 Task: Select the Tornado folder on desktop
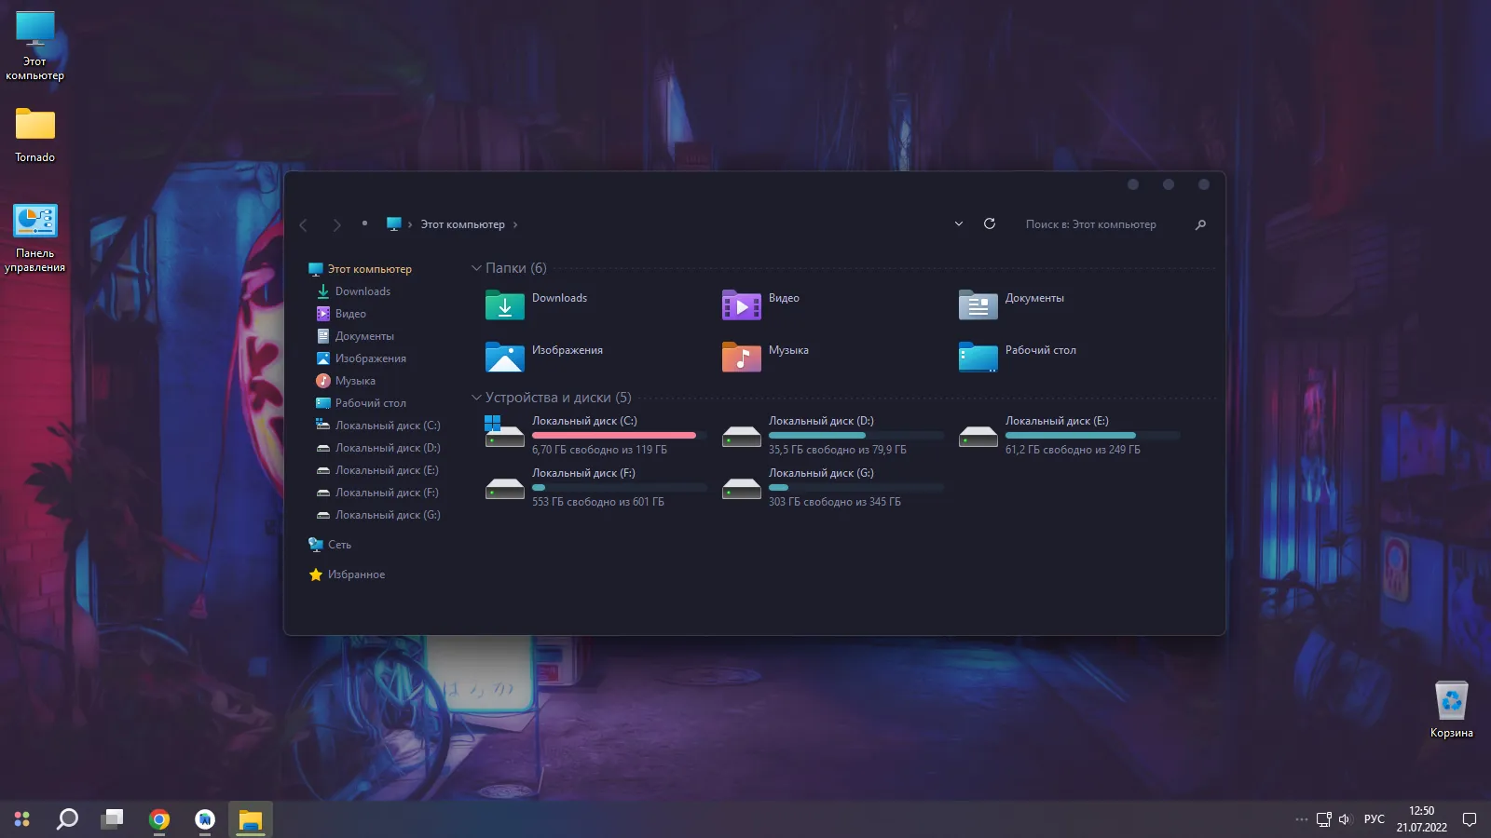(35, 136)
